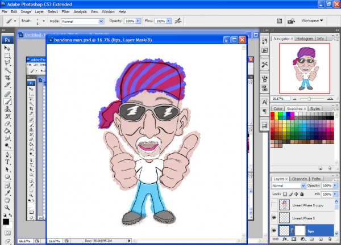Open the tool preset picker arrow
This screenshot has width=341, height=245.
[15, 21]
